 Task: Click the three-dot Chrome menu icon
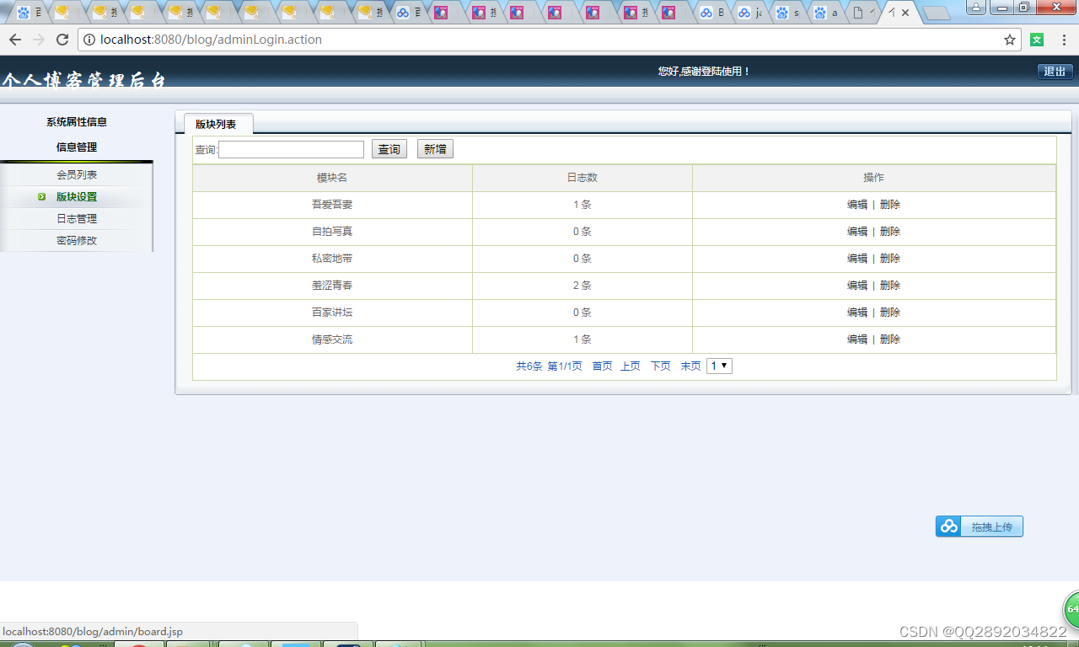tap(1064, 39)
